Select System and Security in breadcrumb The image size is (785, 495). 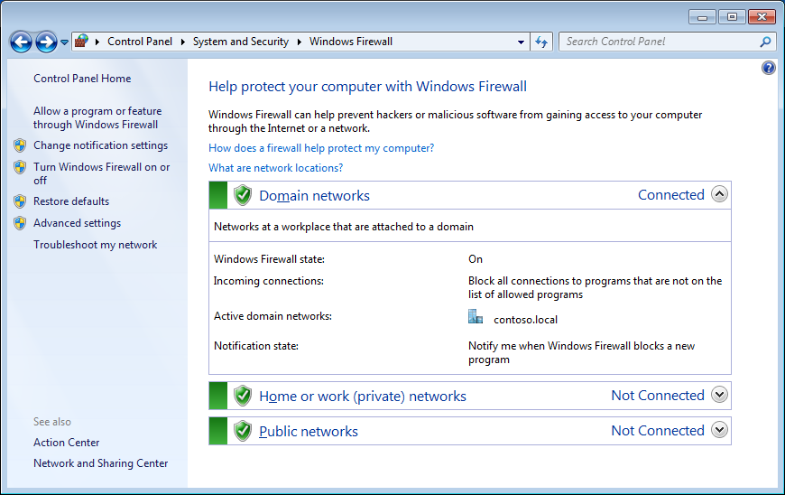pyautogui.click(x=240, y=42)
